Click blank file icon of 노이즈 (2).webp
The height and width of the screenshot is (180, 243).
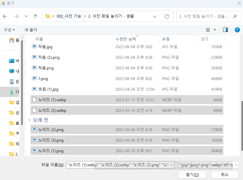pyautogui.click(x=34, y=110)
